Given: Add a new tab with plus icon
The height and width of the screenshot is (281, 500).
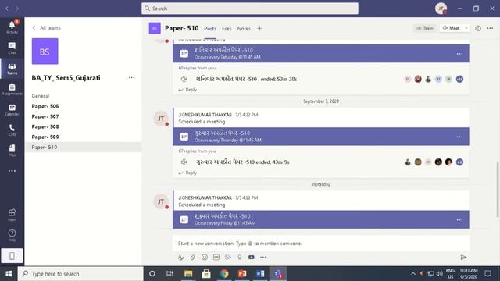Looking at the screenshot, I should click(259, 28).
